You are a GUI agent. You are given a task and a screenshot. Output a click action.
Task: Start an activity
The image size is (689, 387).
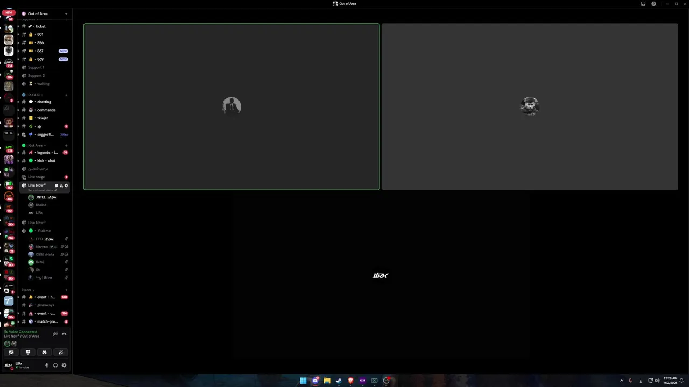coord(44,353)
